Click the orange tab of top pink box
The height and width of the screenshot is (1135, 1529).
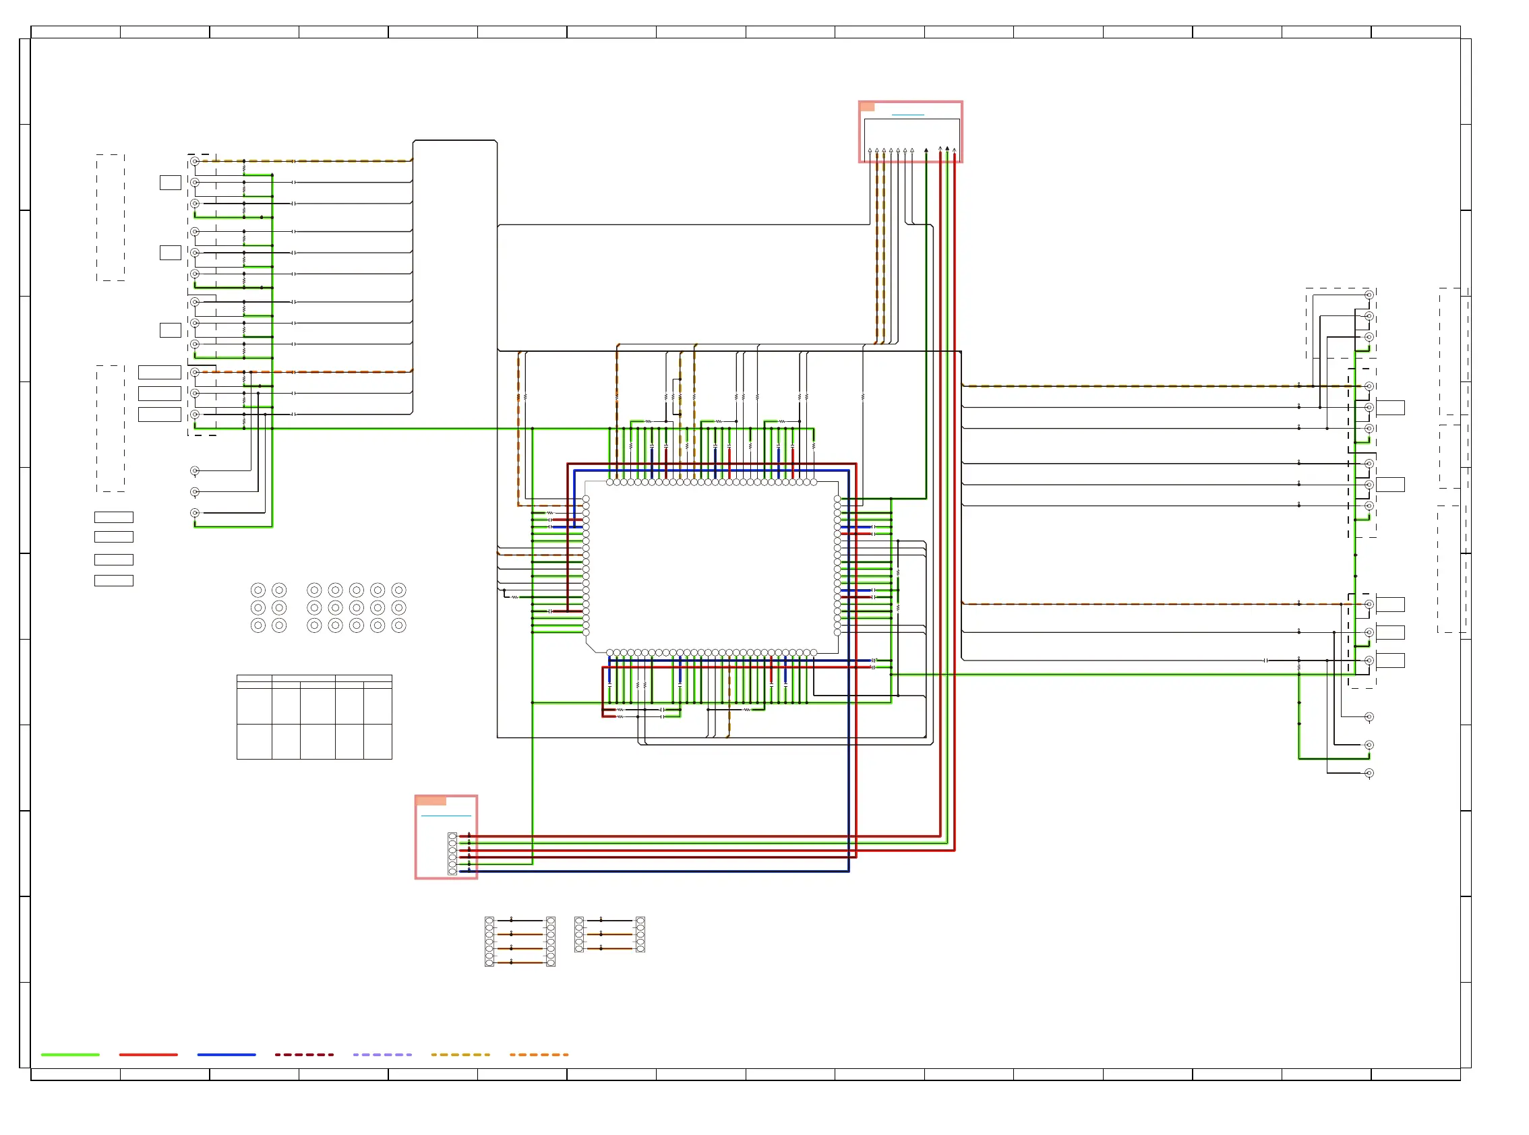(x=867, y=106)
